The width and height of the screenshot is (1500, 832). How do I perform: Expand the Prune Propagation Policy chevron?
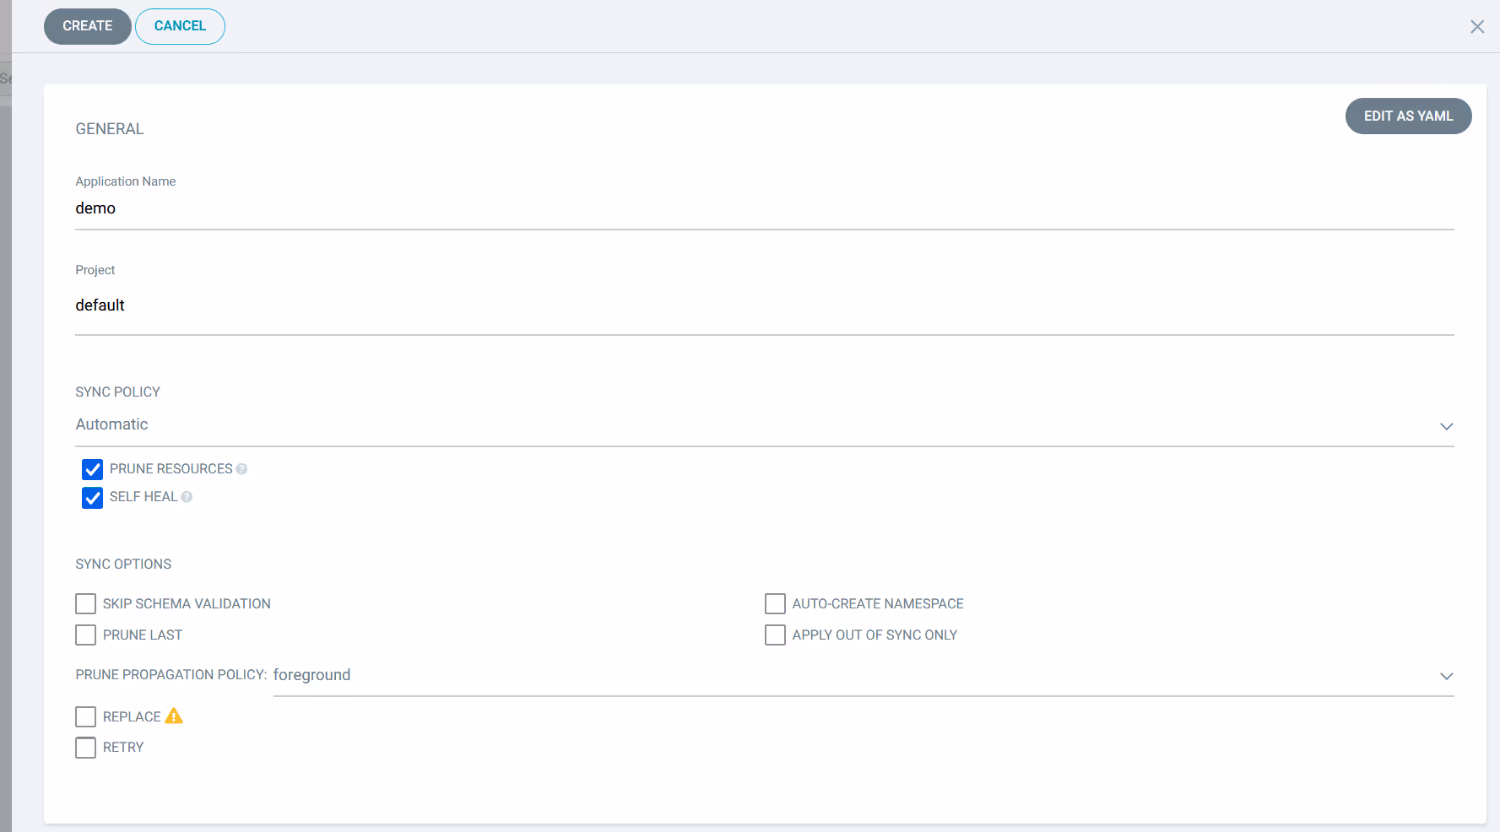(x=1446, y=676)
